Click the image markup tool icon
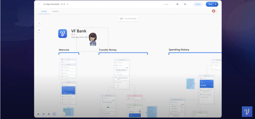This screenshot has width=255, height=119. point(39,30)
